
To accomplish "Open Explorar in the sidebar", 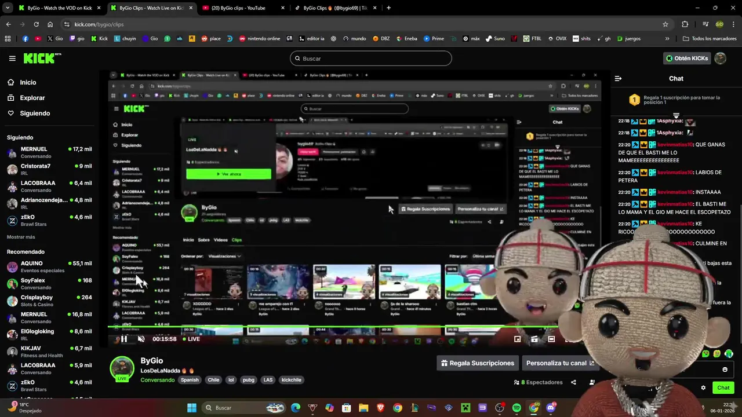I will coord(26,98).
